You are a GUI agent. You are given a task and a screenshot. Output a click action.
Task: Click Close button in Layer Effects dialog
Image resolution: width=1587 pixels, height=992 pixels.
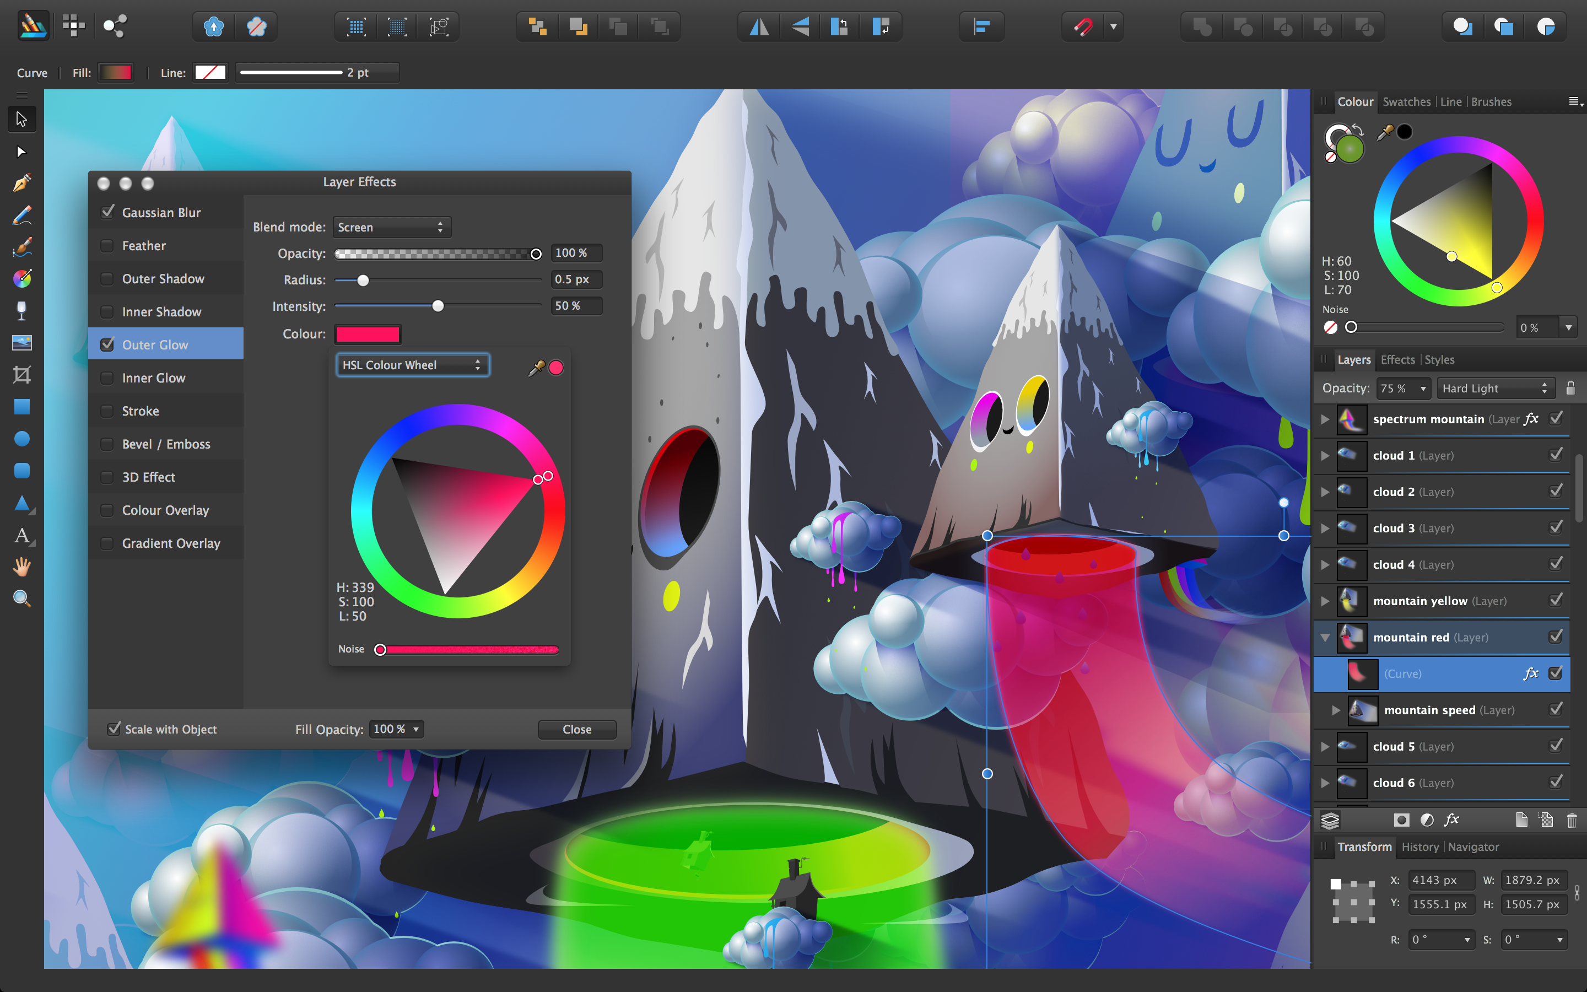pyautogui.click(x=577, y=728)
